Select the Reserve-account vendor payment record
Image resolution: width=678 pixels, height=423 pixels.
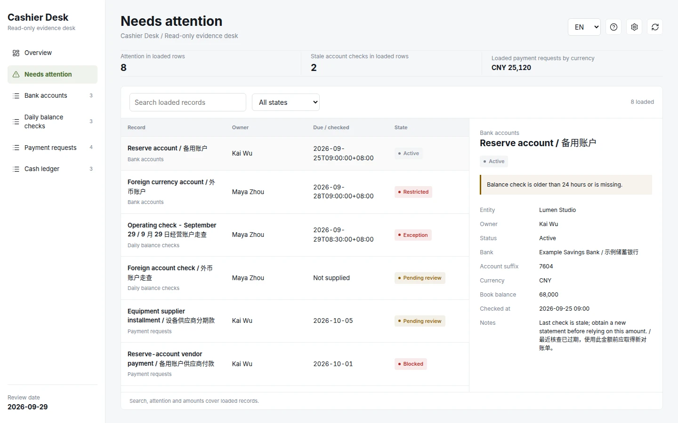coord(295,364)
